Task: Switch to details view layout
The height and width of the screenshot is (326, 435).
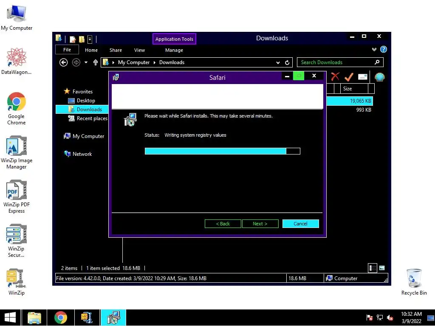Action: point(373,268)
